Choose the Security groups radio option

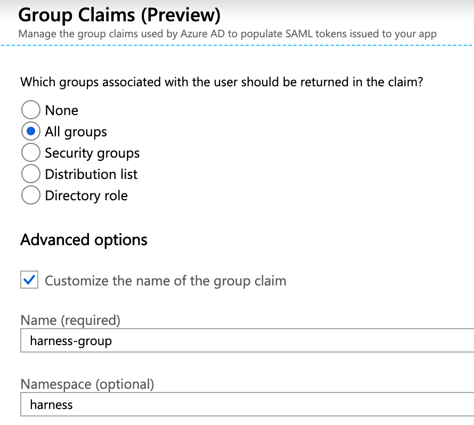(x=31, y=152)
